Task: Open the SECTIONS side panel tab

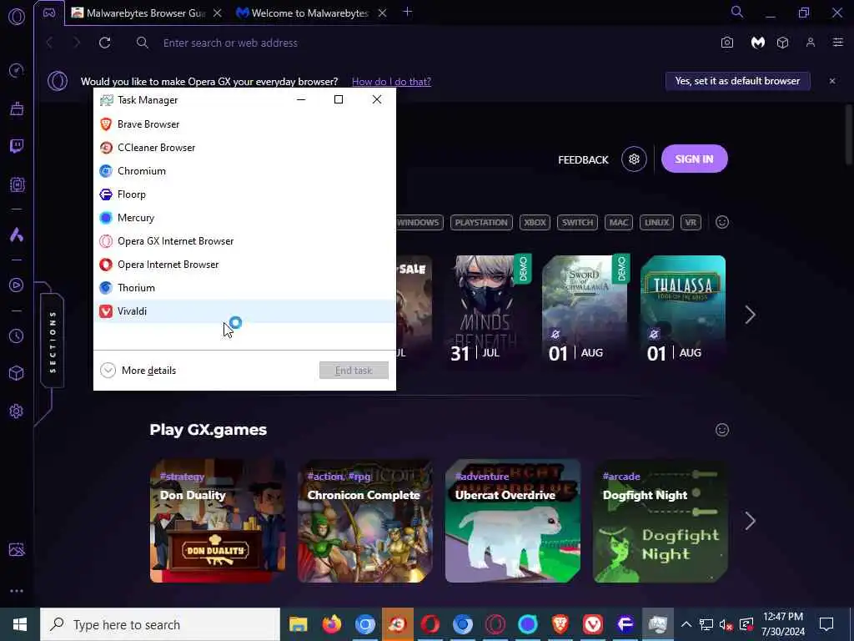Action: (53, 341)
